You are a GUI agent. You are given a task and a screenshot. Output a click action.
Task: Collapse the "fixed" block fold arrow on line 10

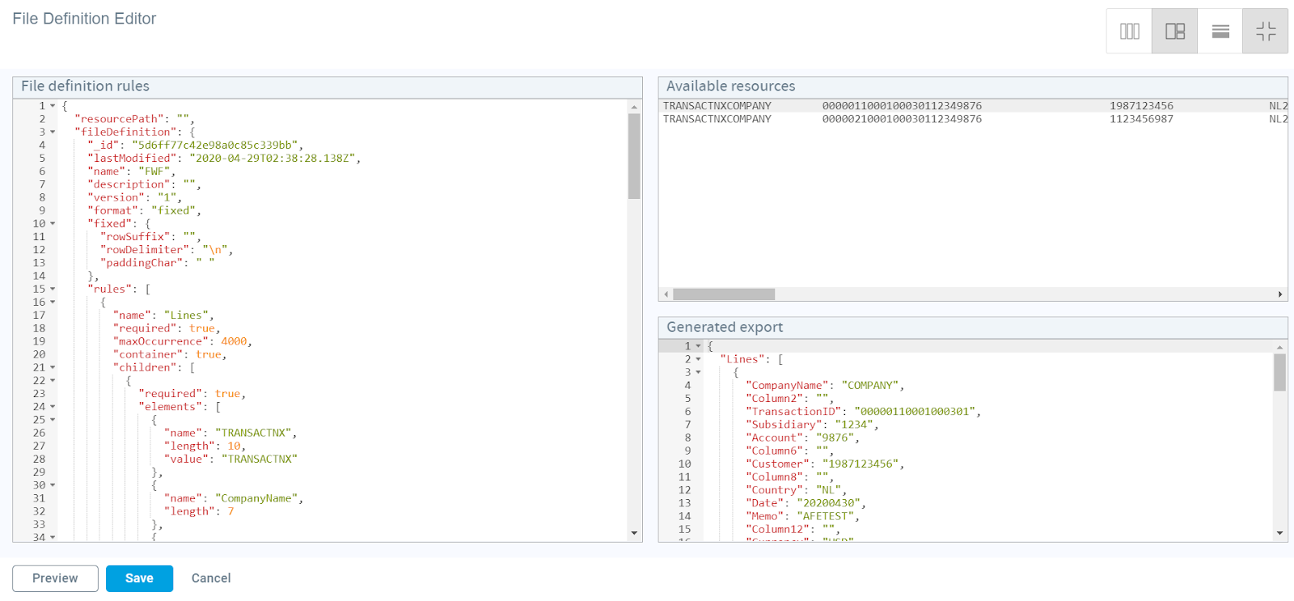[x=53, y=223]
